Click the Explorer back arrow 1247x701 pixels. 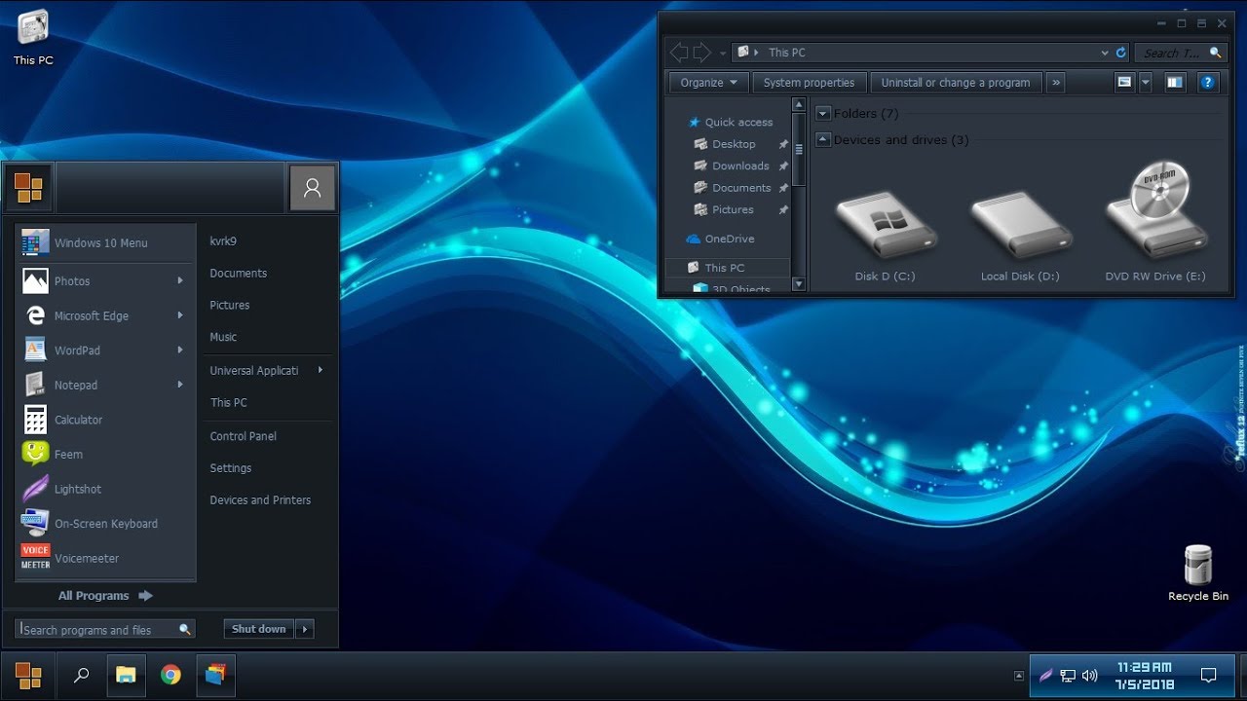[x=678, y=53]
